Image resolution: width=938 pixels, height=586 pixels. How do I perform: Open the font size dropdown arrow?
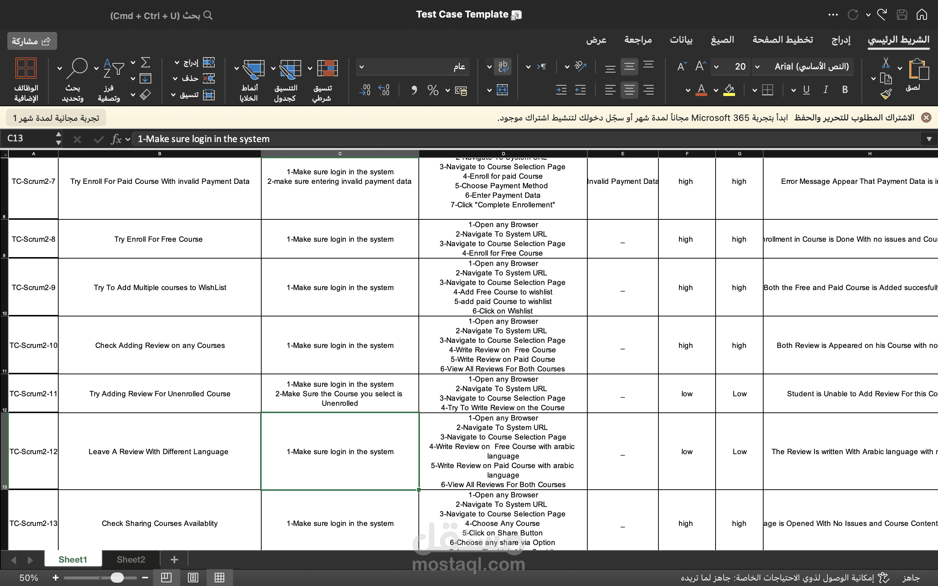716,67
